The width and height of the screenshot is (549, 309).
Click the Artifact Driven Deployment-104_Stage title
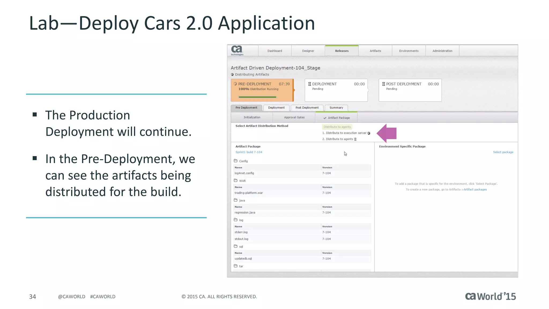point(275,68)
